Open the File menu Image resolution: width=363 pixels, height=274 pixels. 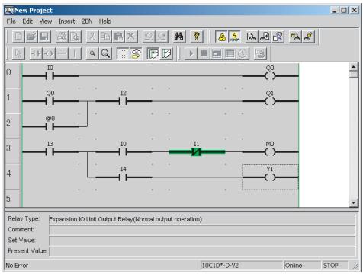point(11,21)
